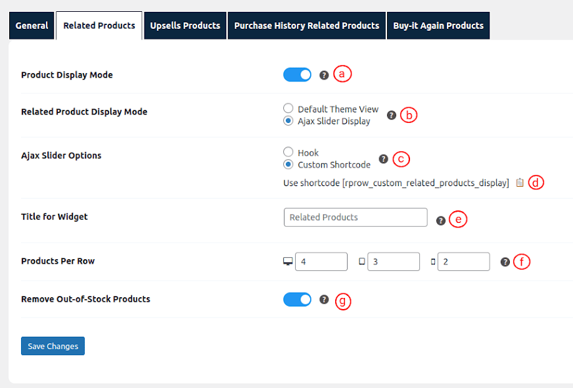Open the Buy-it Again Products tab
573x388 pixels.
pyautogui.click(x=438, y=25)
